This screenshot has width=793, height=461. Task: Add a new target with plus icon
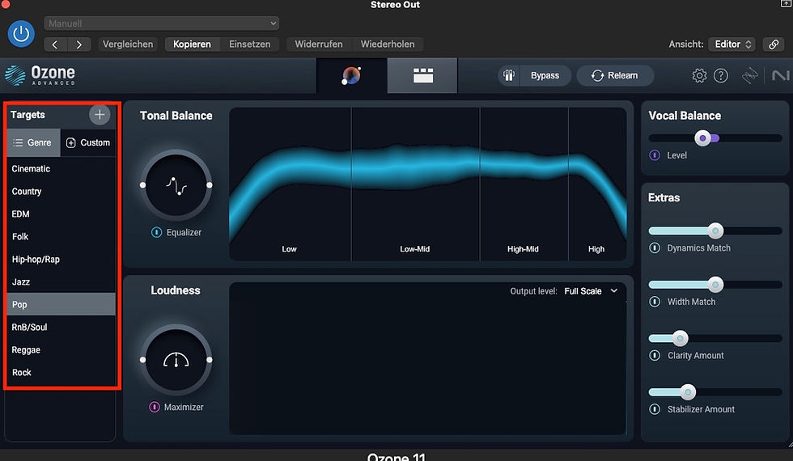pos(100,115)
